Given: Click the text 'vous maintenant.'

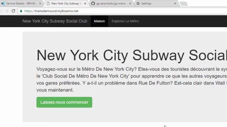Looking at the screenshot, I should coord(55,90).
